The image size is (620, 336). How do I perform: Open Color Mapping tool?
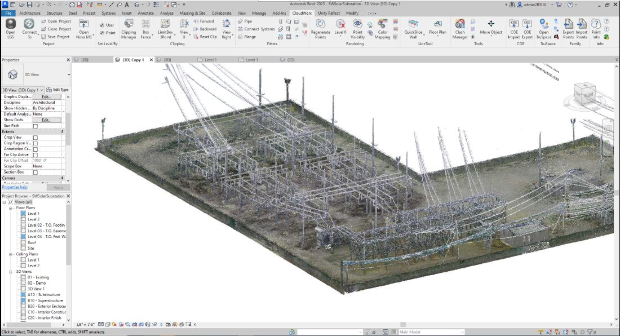(x=382, y=29)
